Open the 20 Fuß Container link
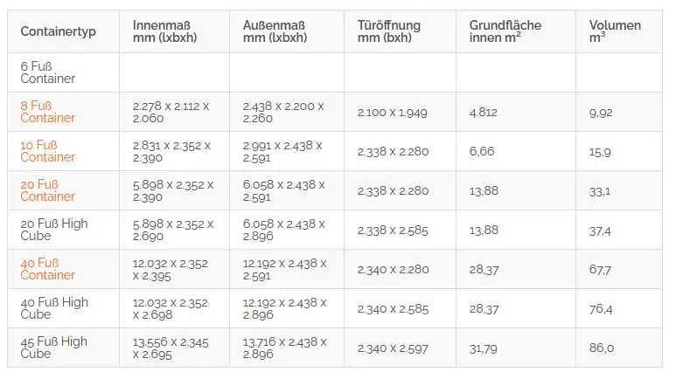Screen dimensions: 676x379 (x=47, y=190)
